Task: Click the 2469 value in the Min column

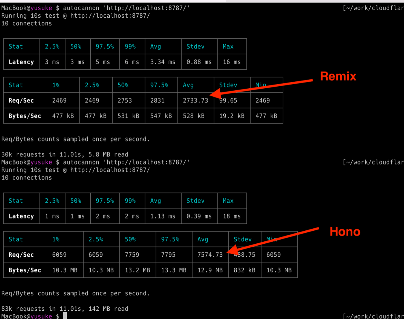Action: (x=263, y=100)
